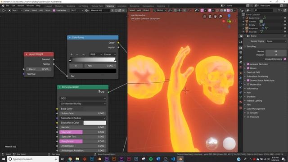
Task: Collapse the Principled BSDF node
Action: point(60,87)
